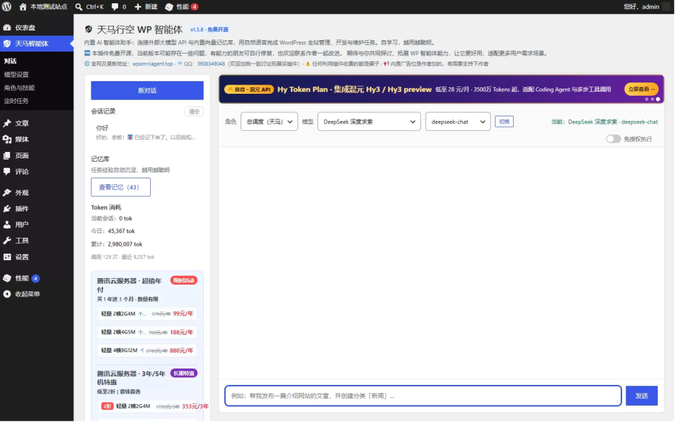Click the 轻量 4核8G12M 880元/年 offer
Image resolution: width=677 pixels, height=422 pixels.
click(x=147, y=351)
